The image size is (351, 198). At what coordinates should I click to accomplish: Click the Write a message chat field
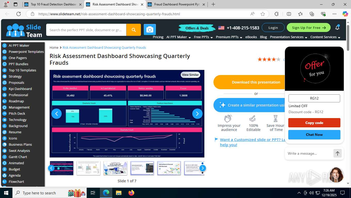[309, 153]
